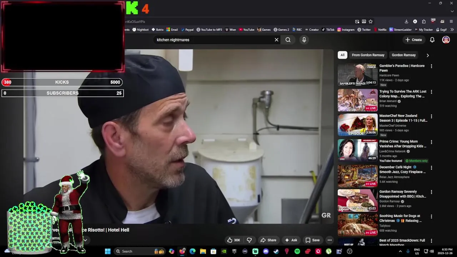Click the Hardcore Pawn channel name
457x257 pixels.
(x=389, y=75)
